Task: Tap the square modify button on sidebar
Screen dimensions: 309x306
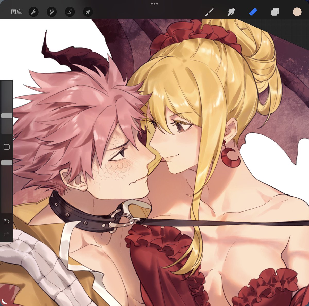Action: [7, 147]
